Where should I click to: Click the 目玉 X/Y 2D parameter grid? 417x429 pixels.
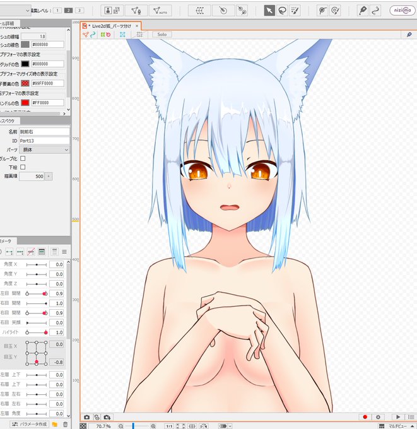(x=37, y=353)
